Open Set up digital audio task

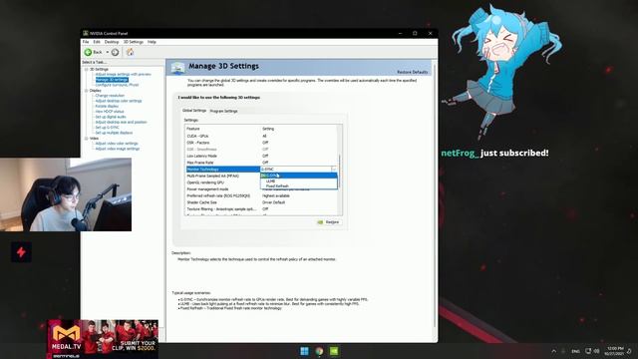click(111, 117)
